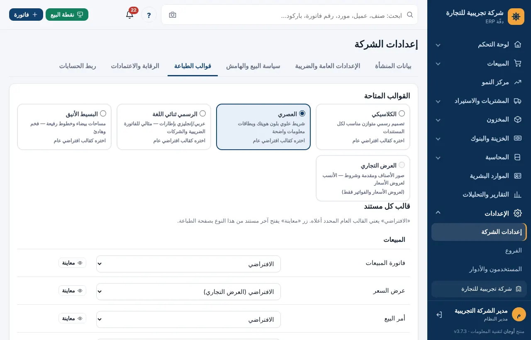
Task: Open the notifications bell icon
Action: click(x=130, y=15)
